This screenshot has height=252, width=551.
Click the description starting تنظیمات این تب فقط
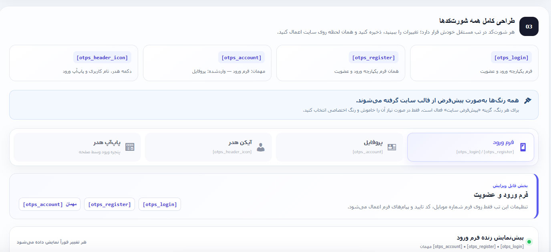438,207
